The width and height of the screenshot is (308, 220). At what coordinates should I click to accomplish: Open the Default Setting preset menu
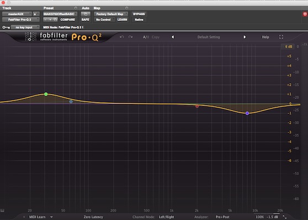click(209, 37)
